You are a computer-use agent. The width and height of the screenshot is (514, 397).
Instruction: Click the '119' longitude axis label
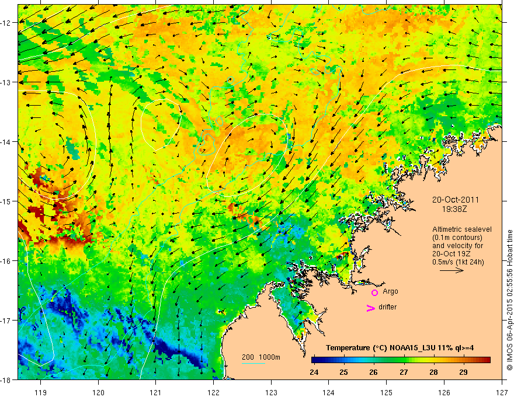tap(41, 392)
